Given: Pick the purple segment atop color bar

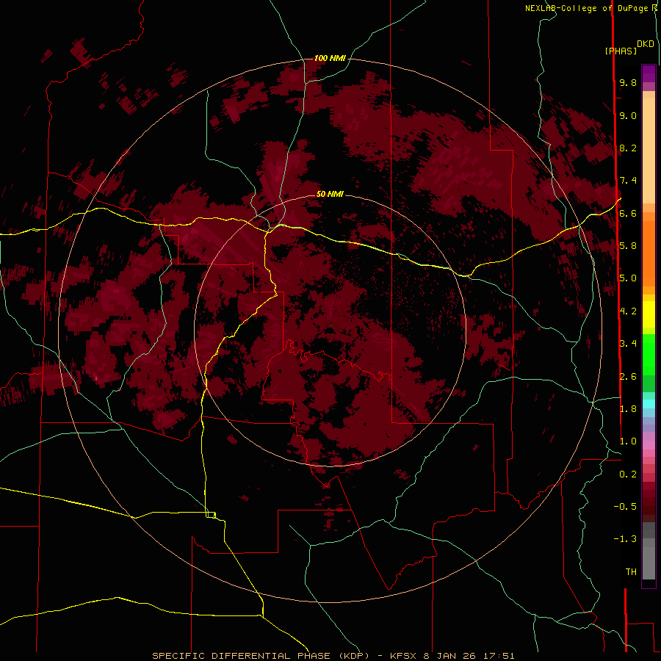Looking at the screenshot, I should click(649, 73).
